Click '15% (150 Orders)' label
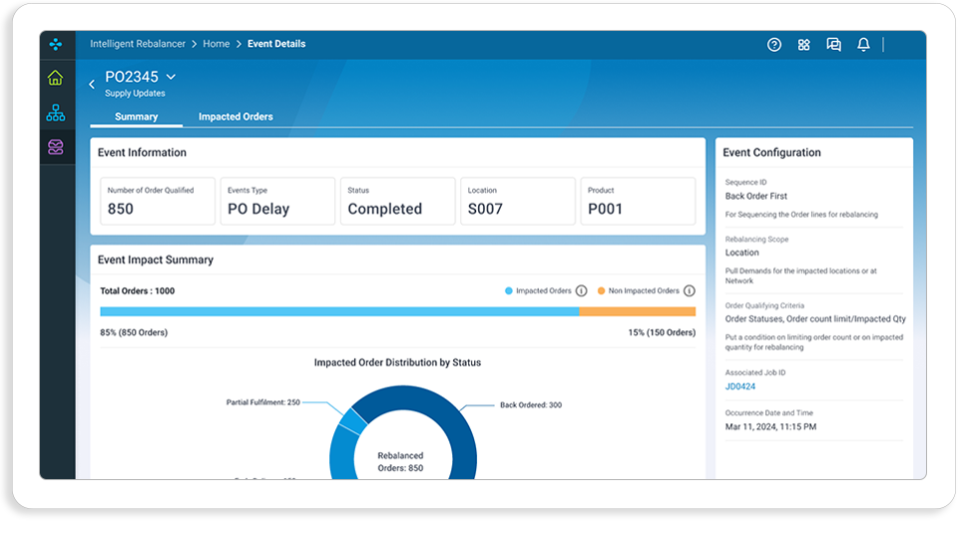The width and height of the screenshot is (958, 539). click(662, 332)
